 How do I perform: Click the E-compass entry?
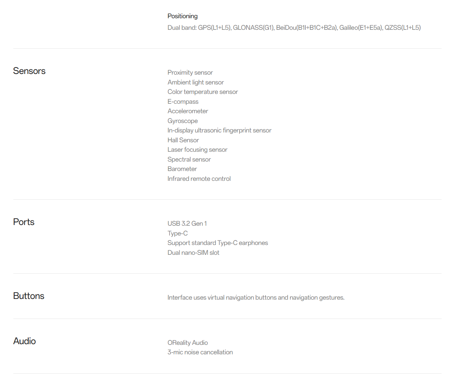pos(183,102)
